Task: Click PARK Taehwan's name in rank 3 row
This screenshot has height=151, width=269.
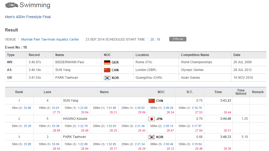Action: coord(74,137)
